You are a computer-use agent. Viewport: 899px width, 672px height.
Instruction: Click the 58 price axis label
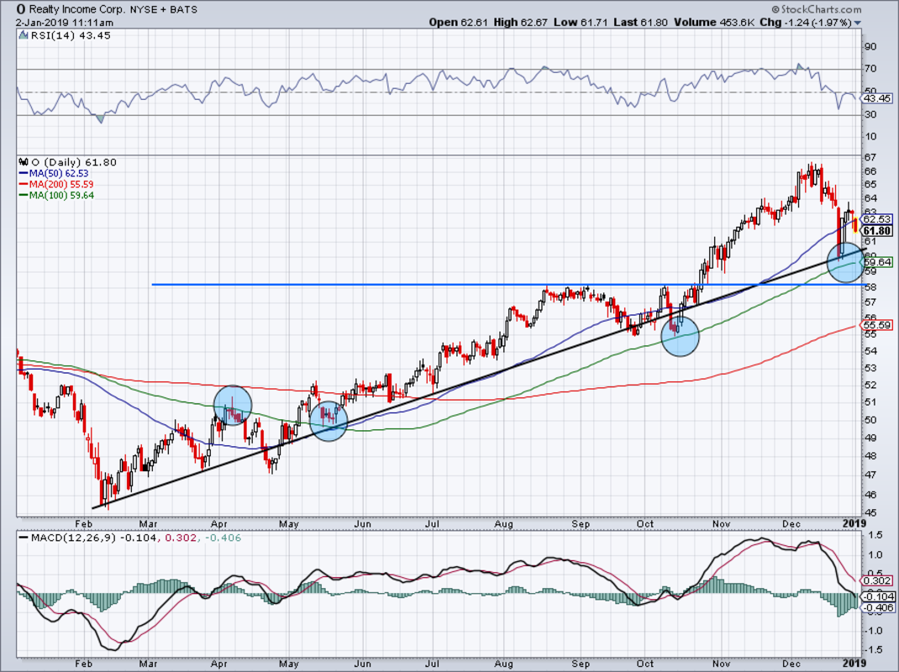click(x=870, y=286)
